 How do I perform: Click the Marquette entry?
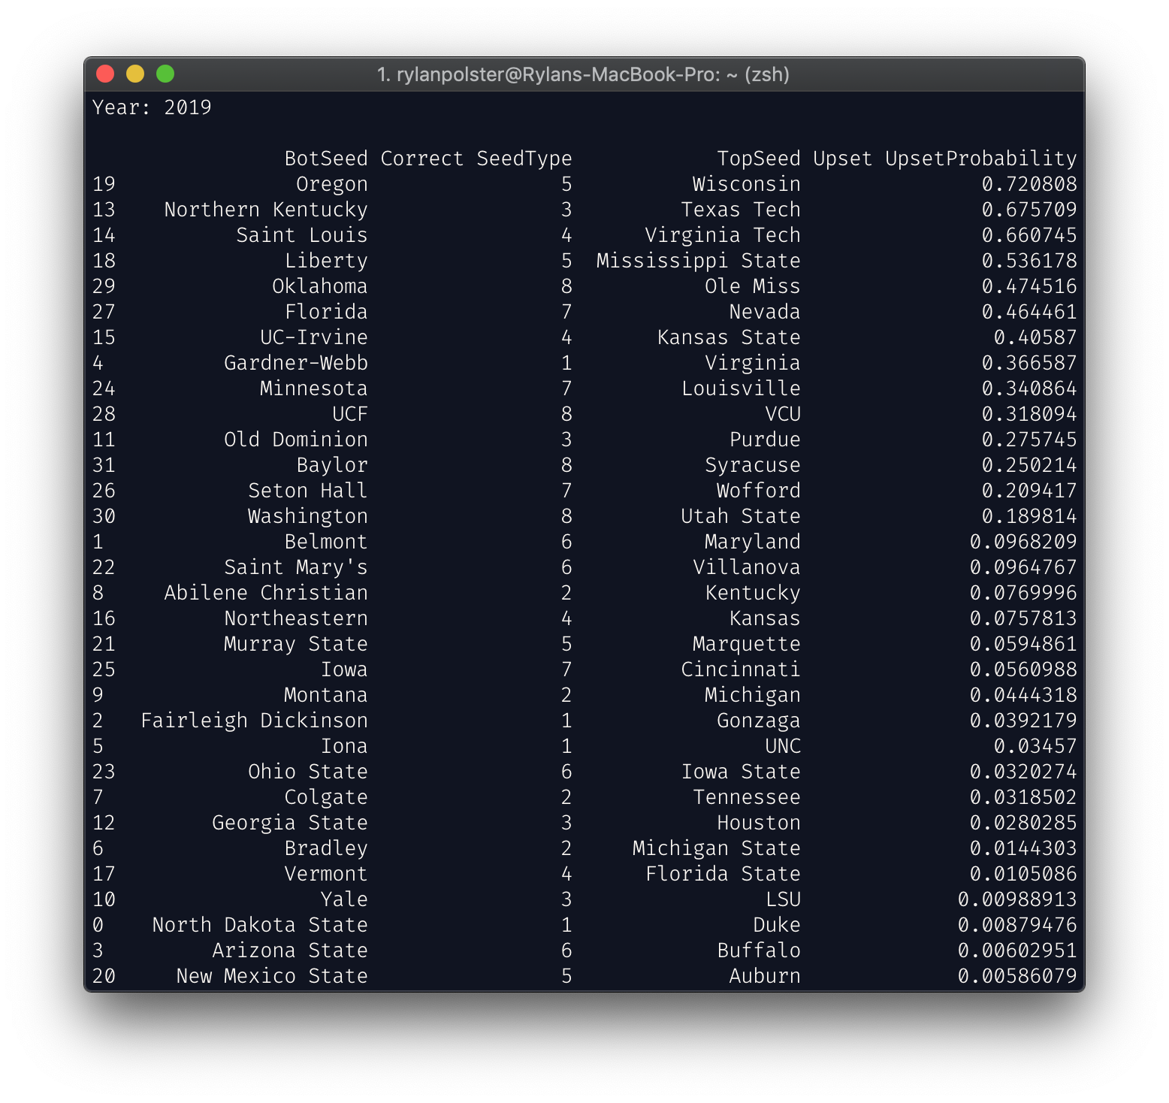coord(747,644)
